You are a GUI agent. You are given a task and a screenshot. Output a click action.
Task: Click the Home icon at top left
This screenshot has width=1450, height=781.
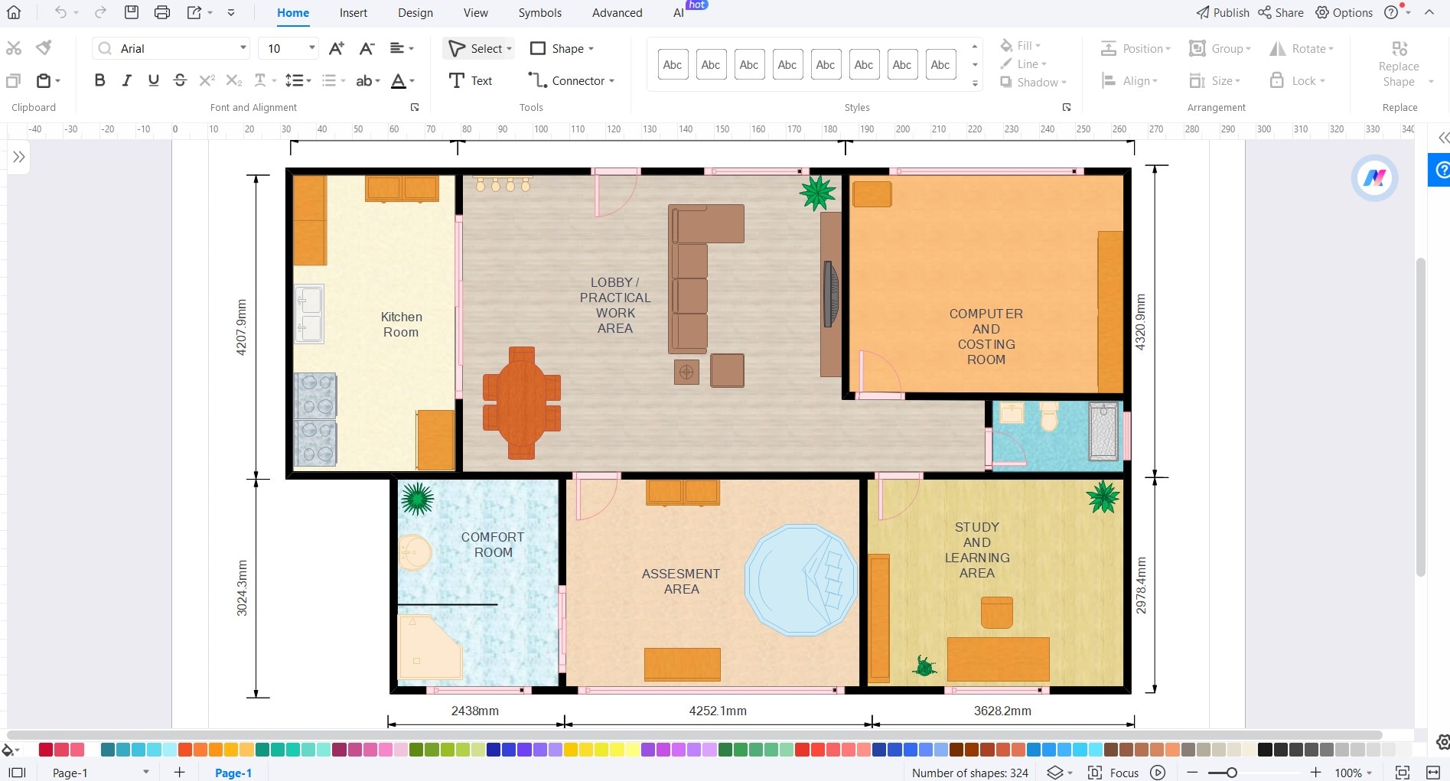pos(14,12)
